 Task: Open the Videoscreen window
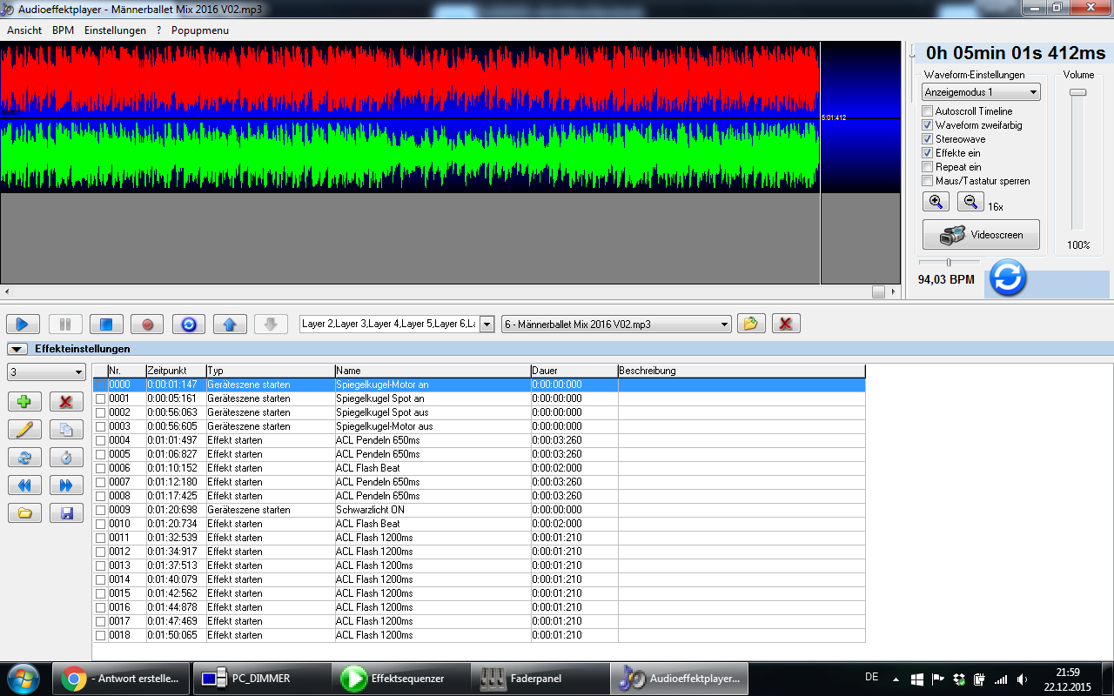pos(980,234)
